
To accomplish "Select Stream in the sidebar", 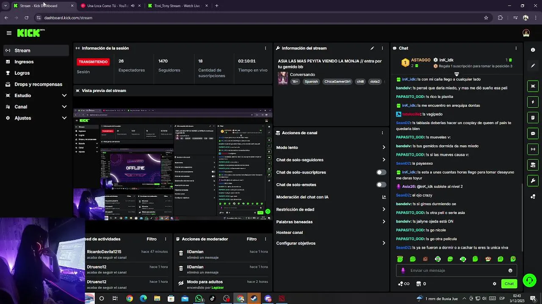I will pos(36,50).
